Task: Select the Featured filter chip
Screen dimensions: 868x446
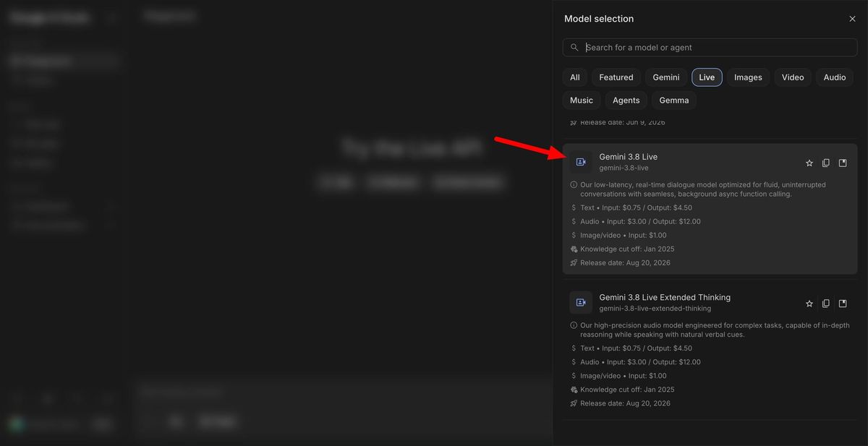Action: tap(616, 77)
